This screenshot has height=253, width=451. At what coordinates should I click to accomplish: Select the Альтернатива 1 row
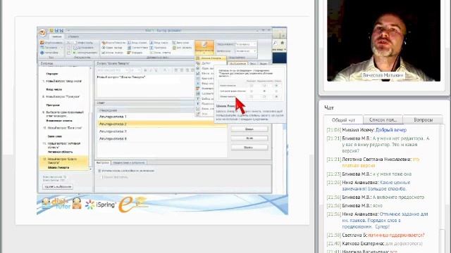tap(161, 117)
